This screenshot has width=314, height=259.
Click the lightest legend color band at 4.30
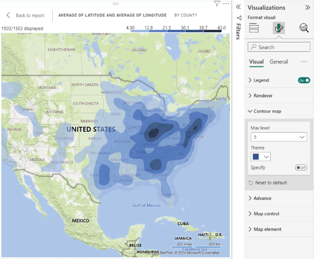point(139,31)
